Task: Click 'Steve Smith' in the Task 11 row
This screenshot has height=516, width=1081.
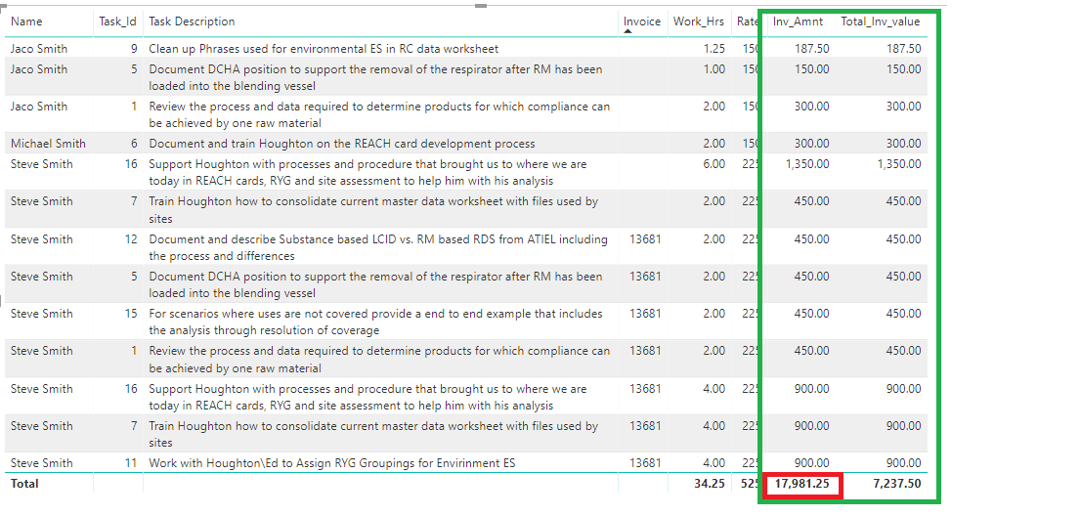Action: point(41,463)
